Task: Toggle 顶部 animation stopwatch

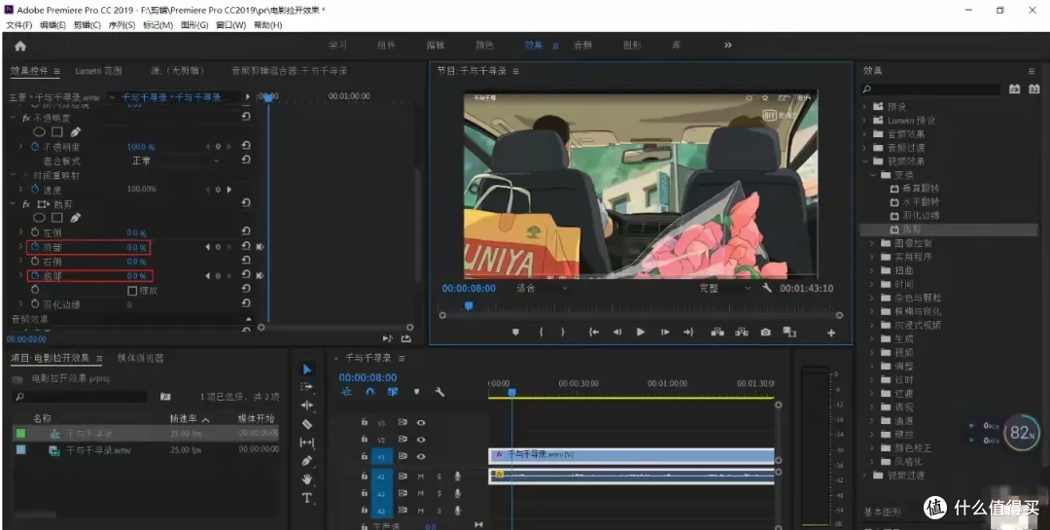Action: point(35,247)
